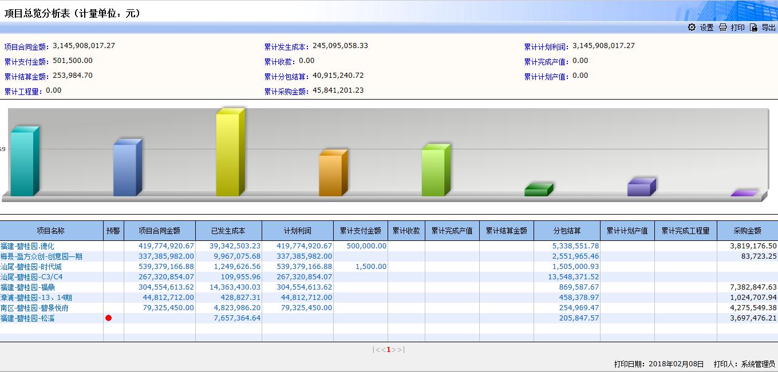This screenshot has width=778, height=372.
Task: Select the yellow tallest chart bar
Action: pyautogui.click(x=229, y=155)
